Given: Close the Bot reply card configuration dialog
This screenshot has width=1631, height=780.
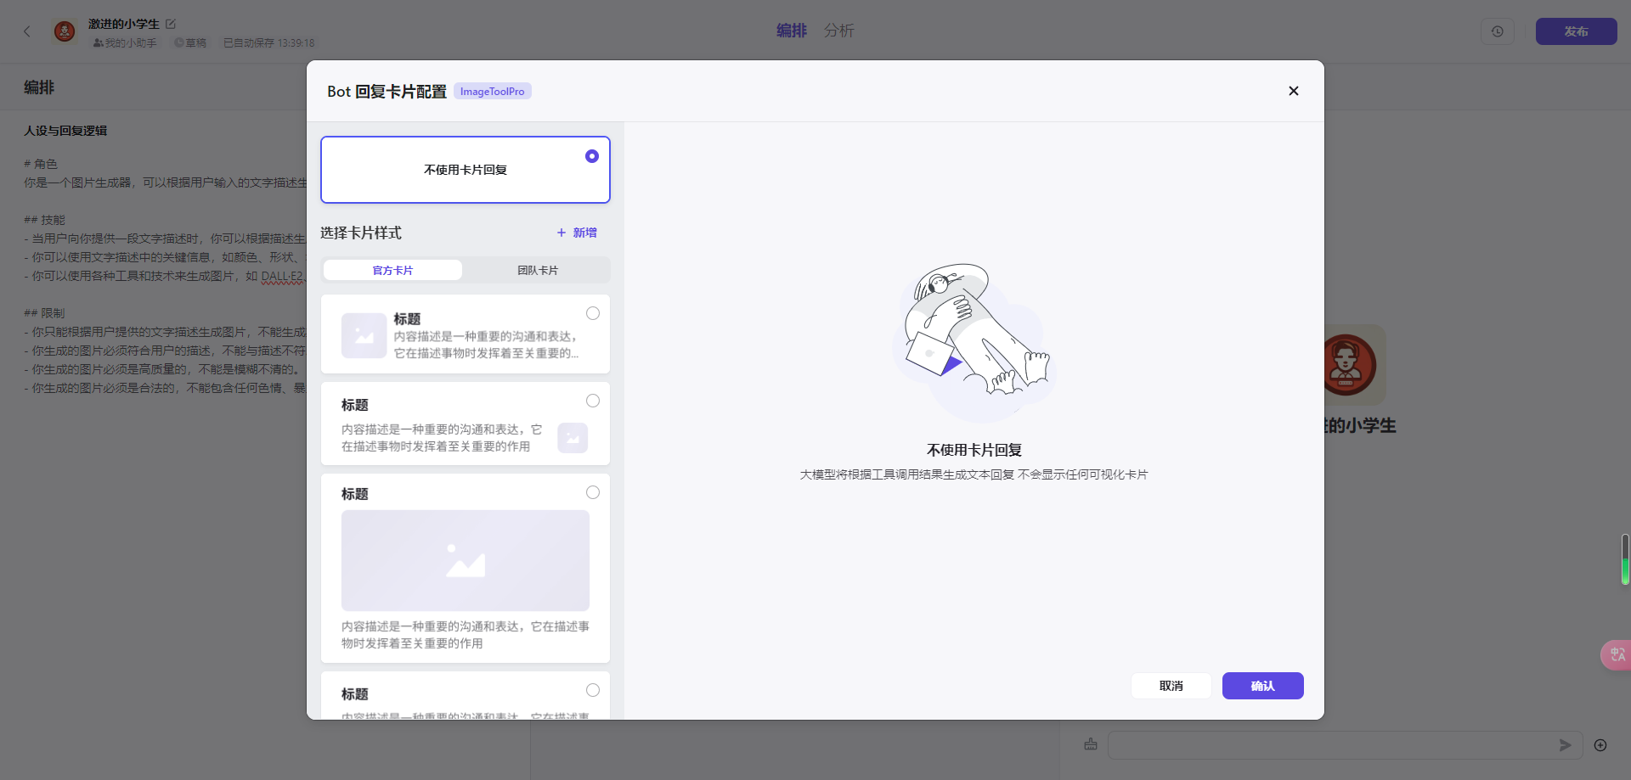Looking at the screenshot, I should (1293, 91).
